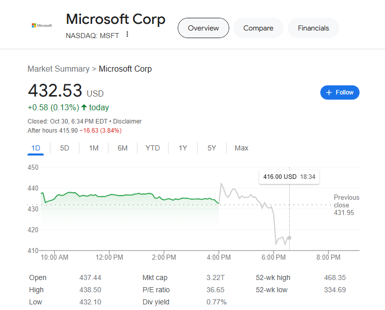Open the Financials tab
Screen dimensions: 385x310
313,28
